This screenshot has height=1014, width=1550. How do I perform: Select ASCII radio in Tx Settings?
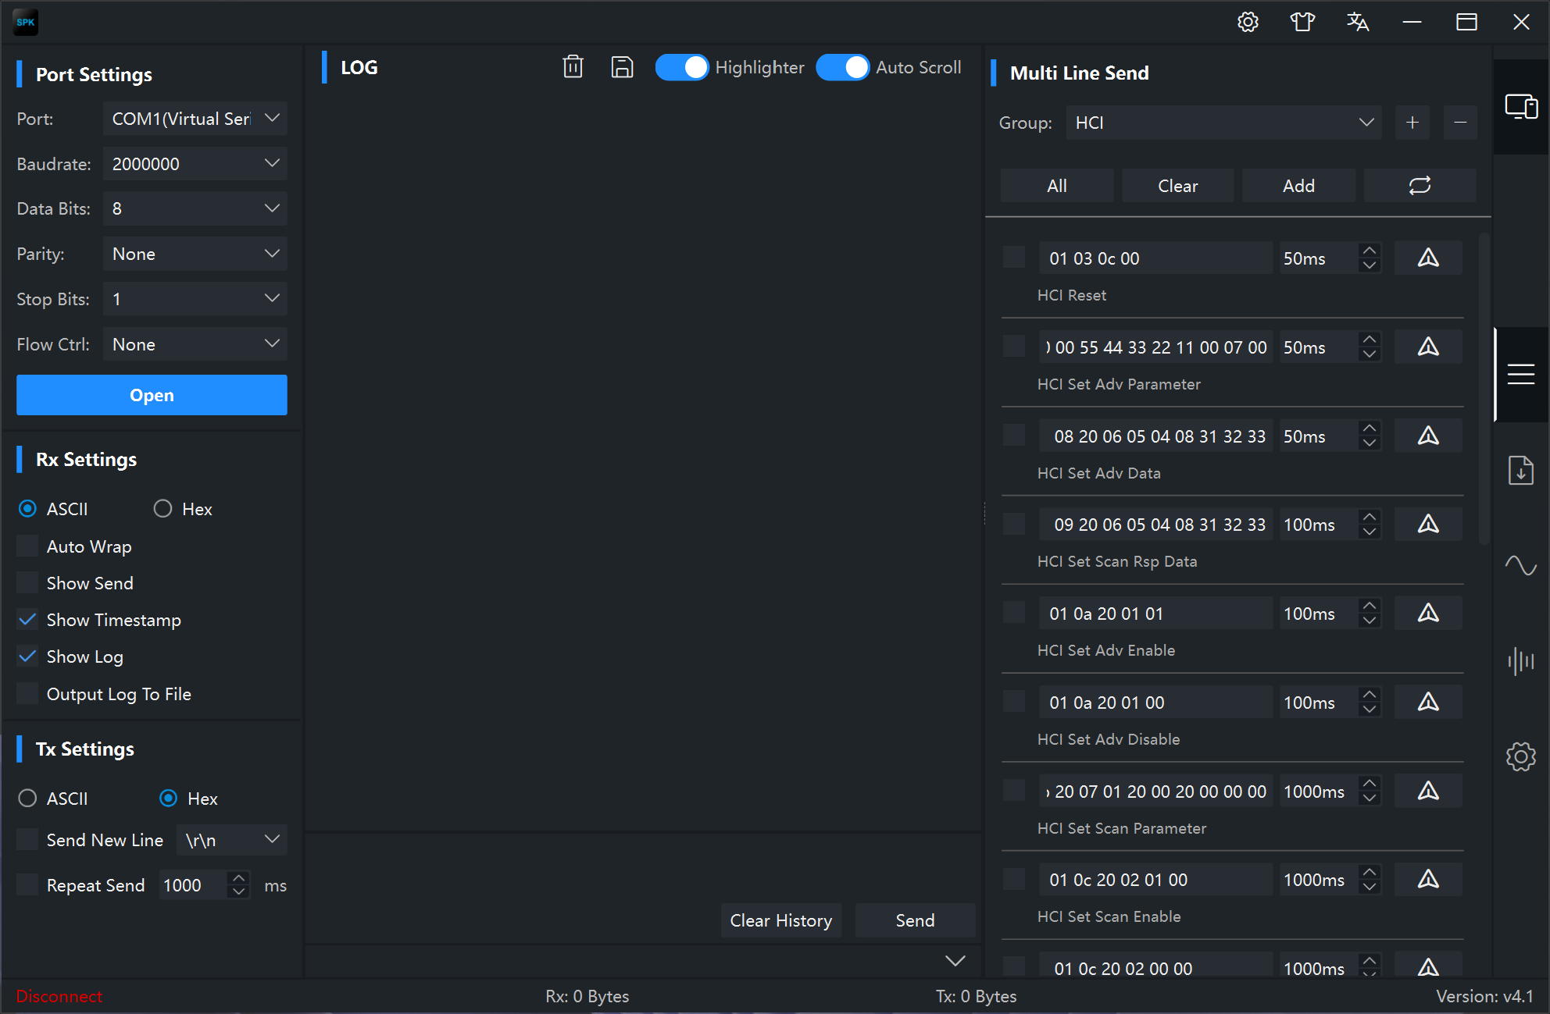coord(27,799)
